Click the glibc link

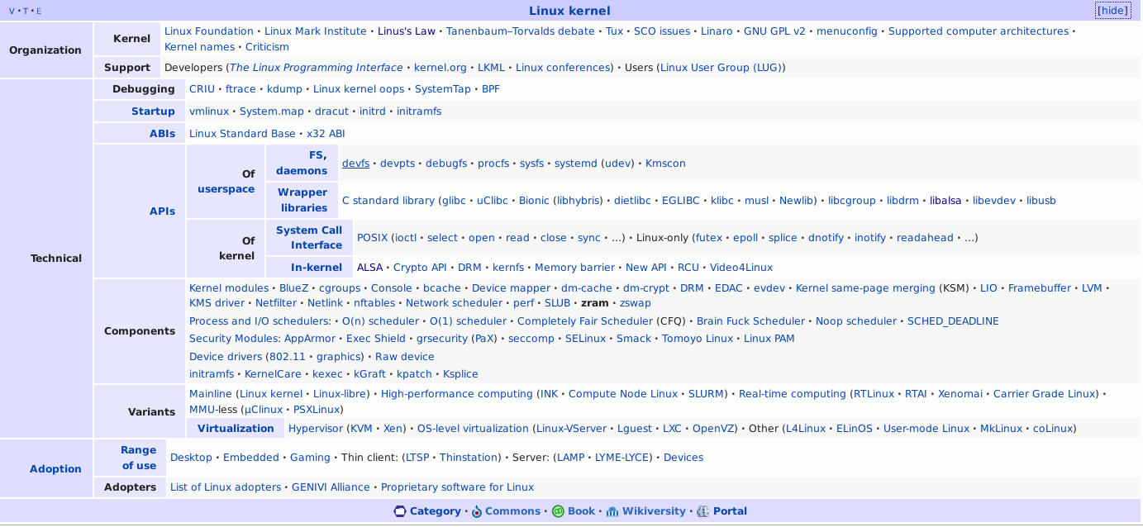[x=454, y=201]
